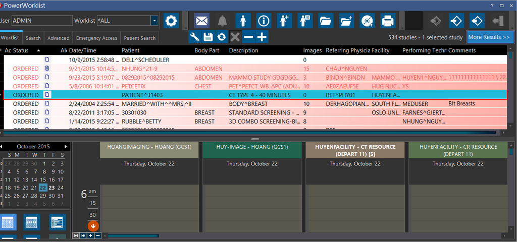Click the wrench tool icon
This screenshot has height=242, width=517.
coord(195,37)
